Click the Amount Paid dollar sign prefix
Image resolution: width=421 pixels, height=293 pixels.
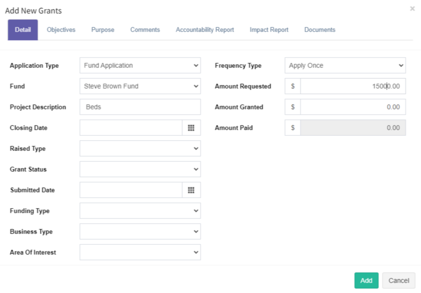pyautogui.click(x=293, y=128)
